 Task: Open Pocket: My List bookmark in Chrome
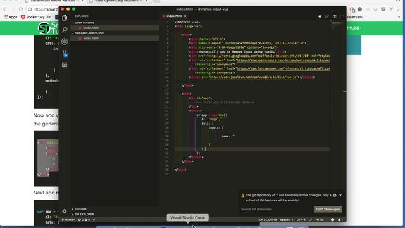[x=36, y=17]
